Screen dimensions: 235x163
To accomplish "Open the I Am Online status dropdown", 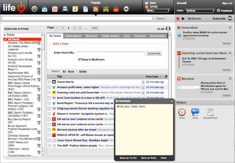I will [x=200, y=11].
